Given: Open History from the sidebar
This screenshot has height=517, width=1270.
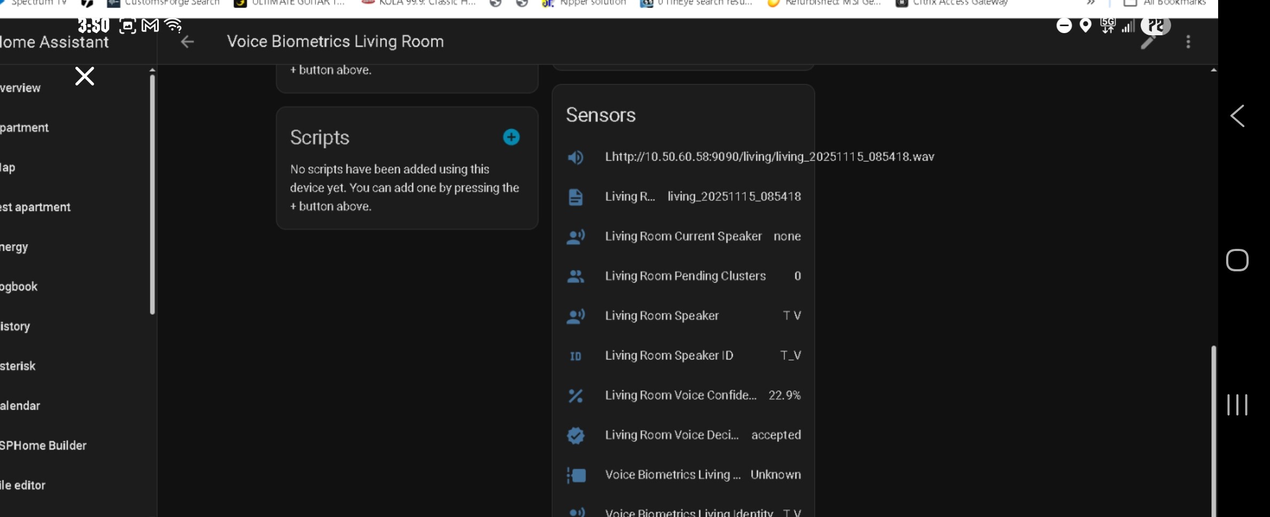Looking at the screenshot, I should 16,326.
